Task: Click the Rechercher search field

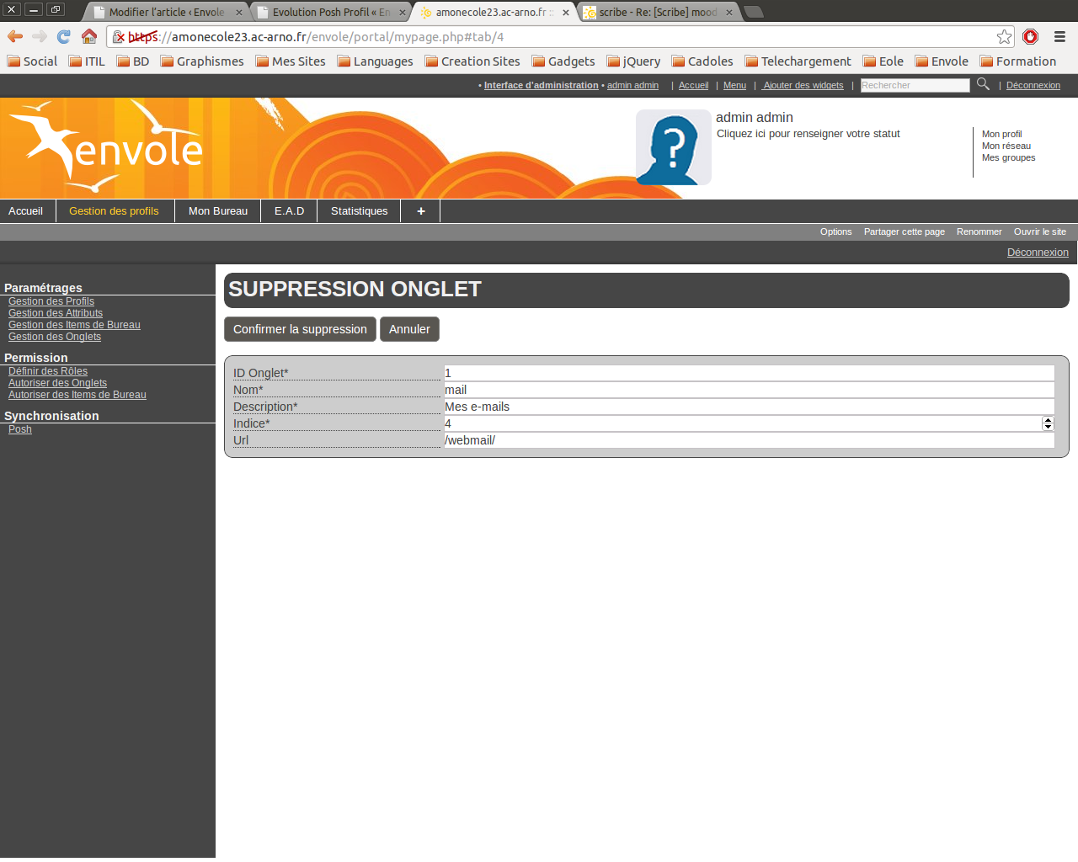Action: 915,85
